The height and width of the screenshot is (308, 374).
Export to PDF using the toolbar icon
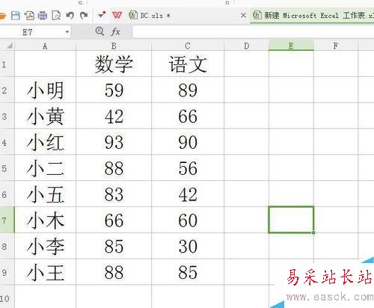29,16
